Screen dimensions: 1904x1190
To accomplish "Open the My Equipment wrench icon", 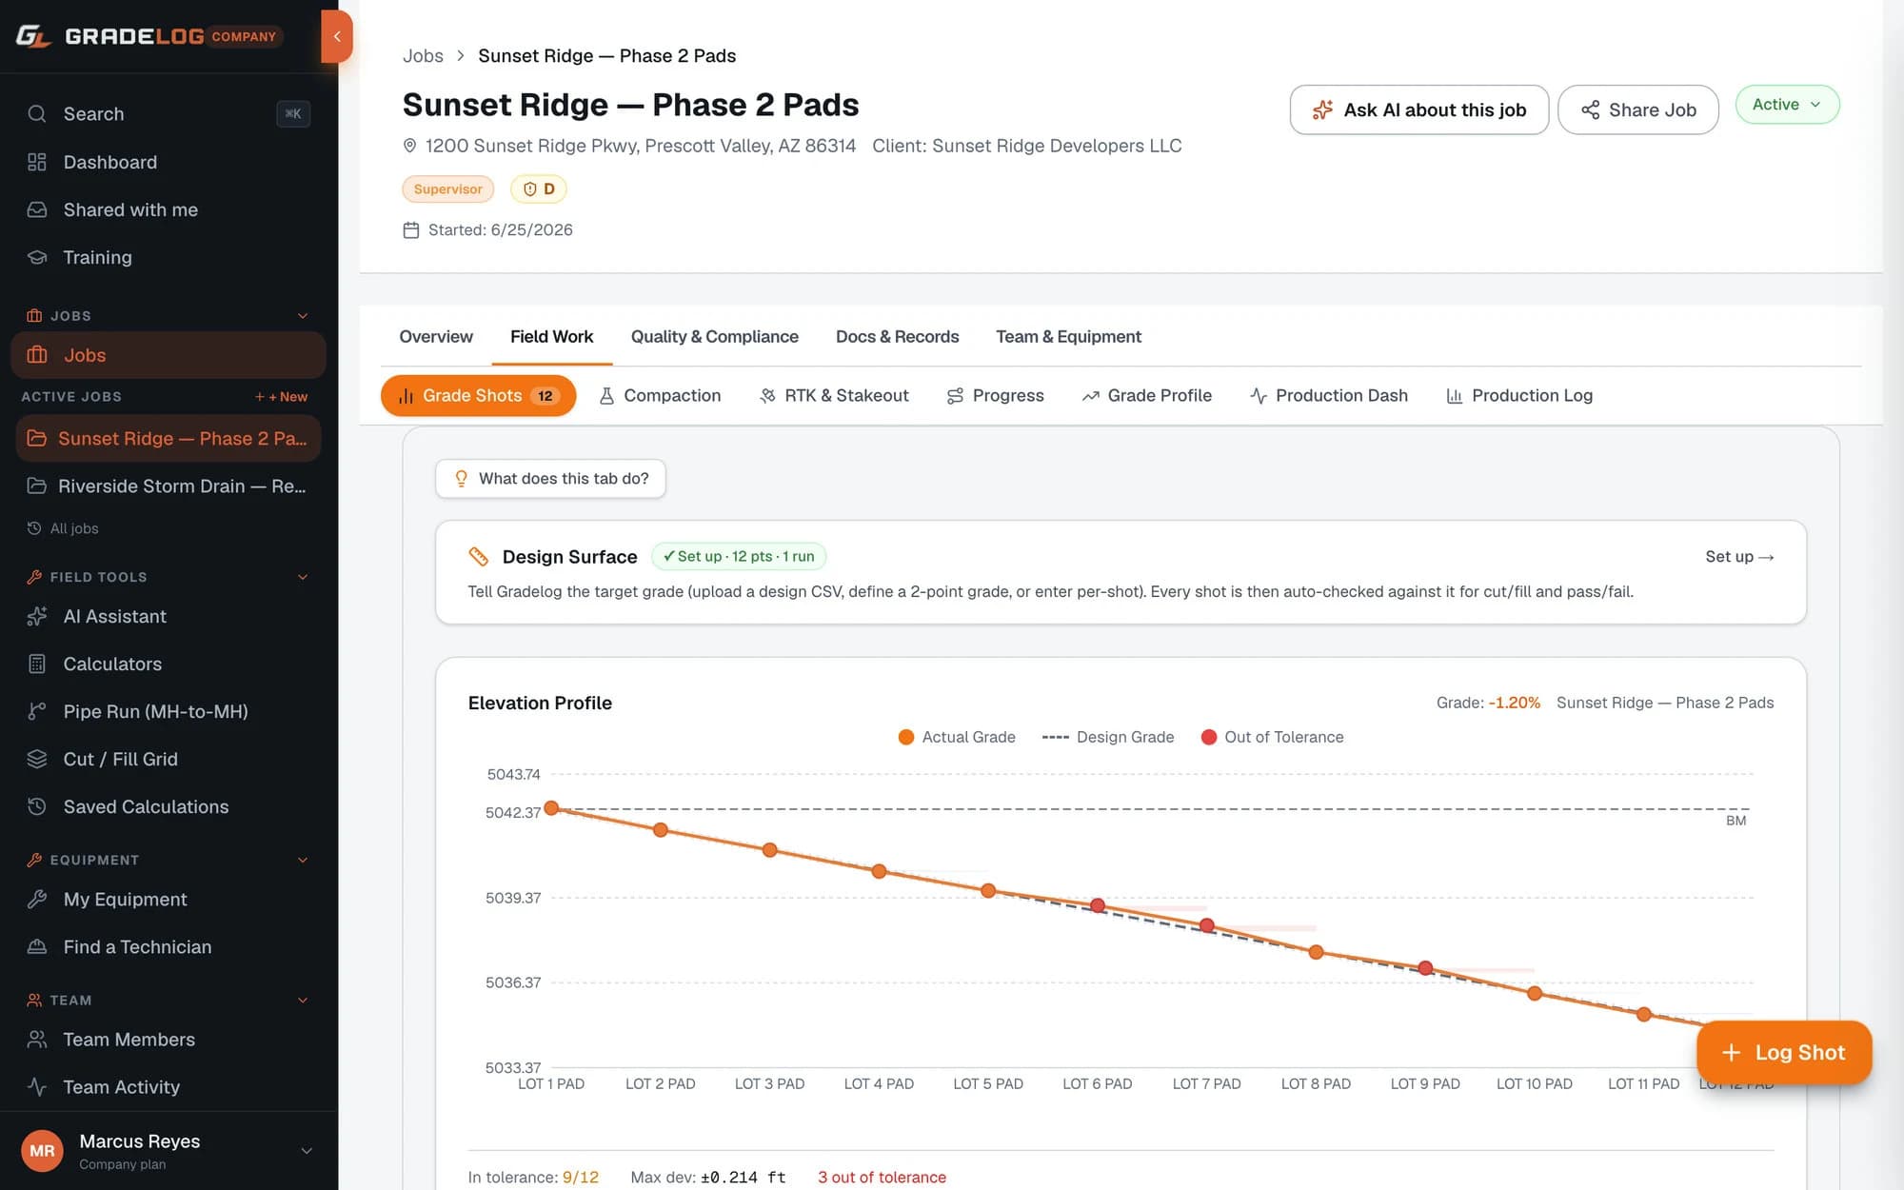I will 37,899.
